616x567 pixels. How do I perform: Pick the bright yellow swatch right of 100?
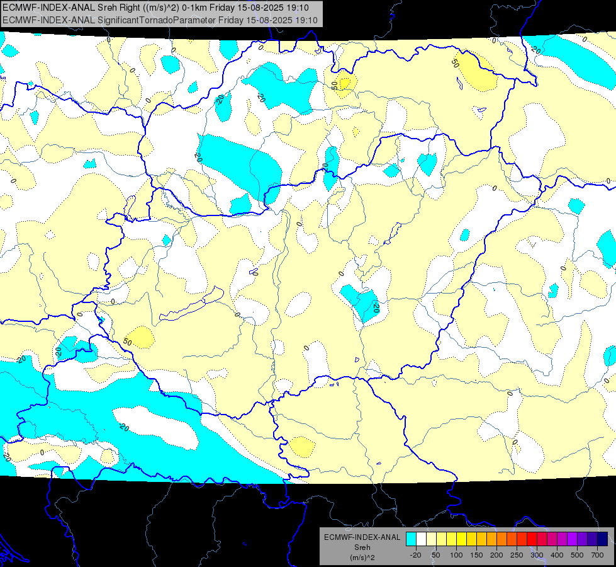click(462, 539)
